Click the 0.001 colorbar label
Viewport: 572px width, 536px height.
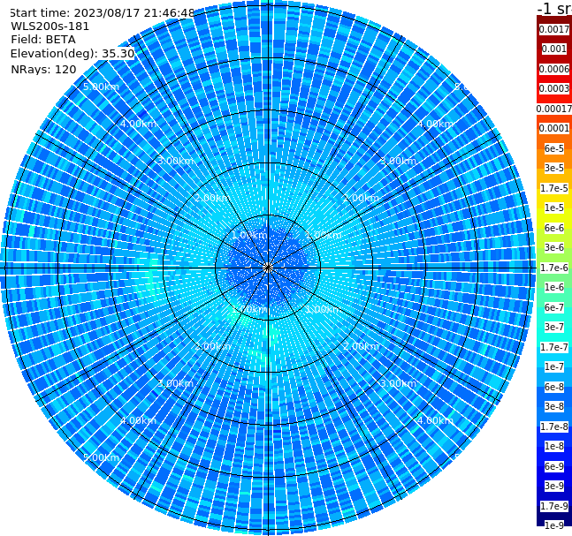click(x=554, y=49)
